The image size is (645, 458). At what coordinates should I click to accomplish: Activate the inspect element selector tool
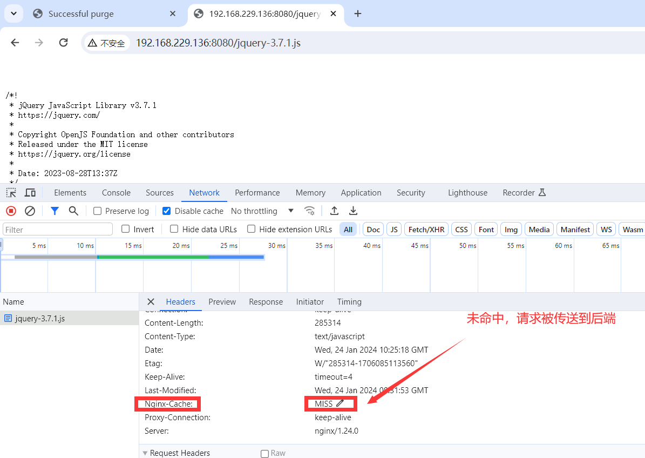pyautogui.click(x=11, y=193)
